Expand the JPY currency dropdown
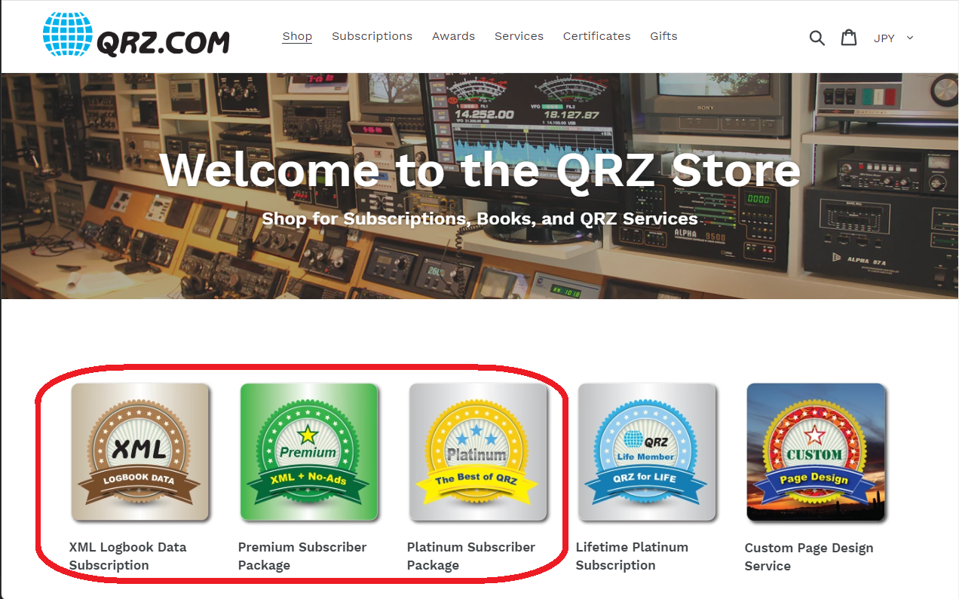 (x=893, y=38)
